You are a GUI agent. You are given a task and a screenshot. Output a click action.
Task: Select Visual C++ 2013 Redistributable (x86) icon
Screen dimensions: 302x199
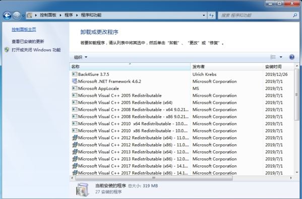[x=75, y=159]
